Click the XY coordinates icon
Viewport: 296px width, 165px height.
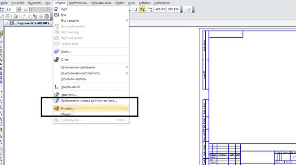click(x=150, y=9)
